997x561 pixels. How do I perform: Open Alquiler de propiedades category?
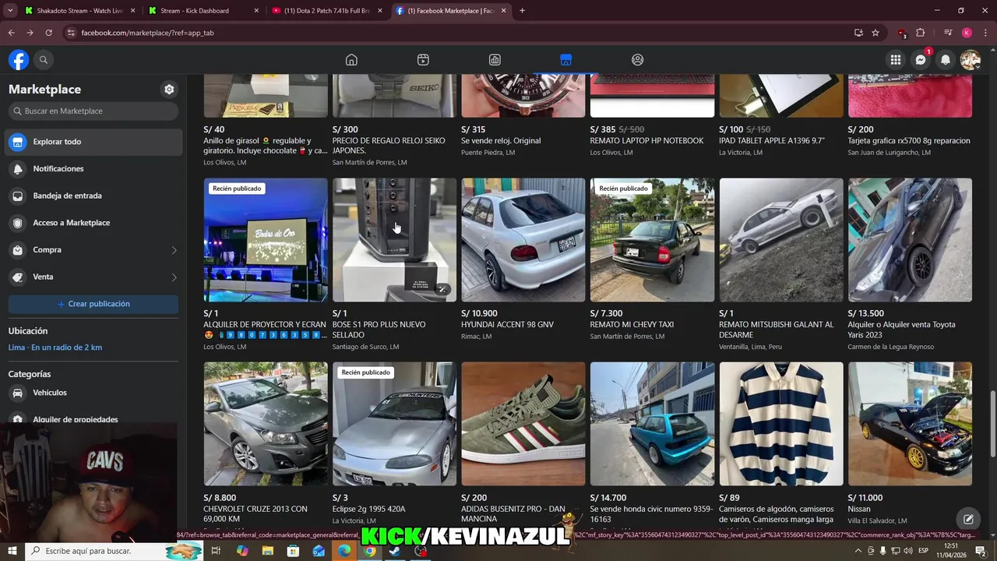94,419
